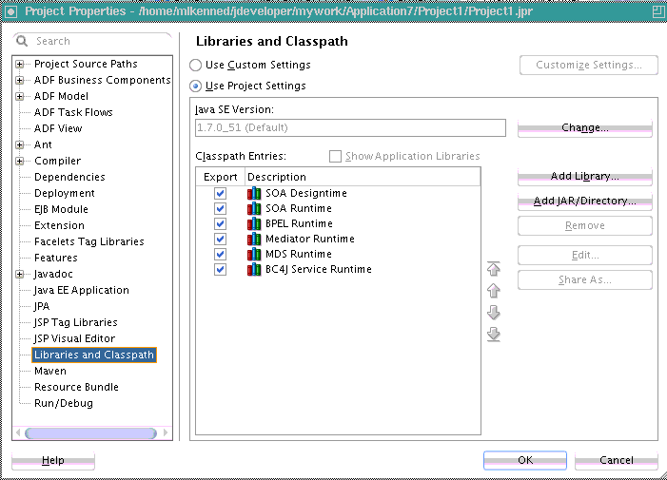The image size is (667, 480).
Task: Click the SOA Runtime library icon
Action: tap(254, 208)
